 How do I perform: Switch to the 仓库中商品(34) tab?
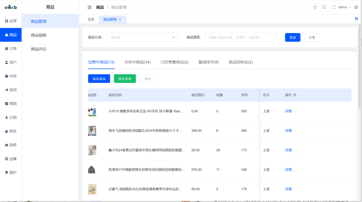[x=137, y=62]
